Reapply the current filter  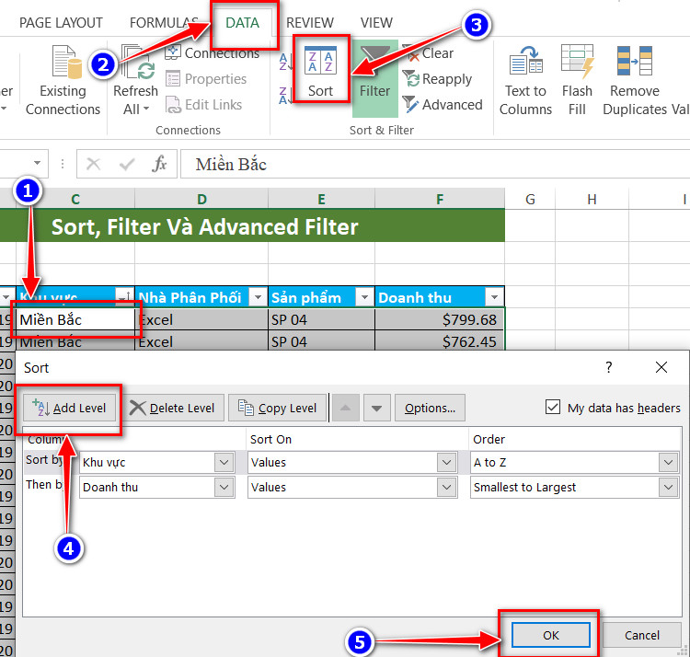click(436, 79)
